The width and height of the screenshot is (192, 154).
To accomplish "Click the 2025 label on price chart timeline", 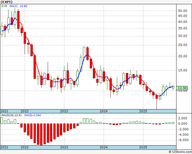I will pyautogui.click(x=143, y=111).
